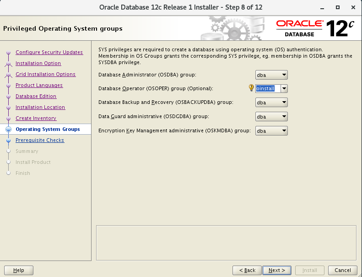Jump to Installation Option step

click(38, 63)
